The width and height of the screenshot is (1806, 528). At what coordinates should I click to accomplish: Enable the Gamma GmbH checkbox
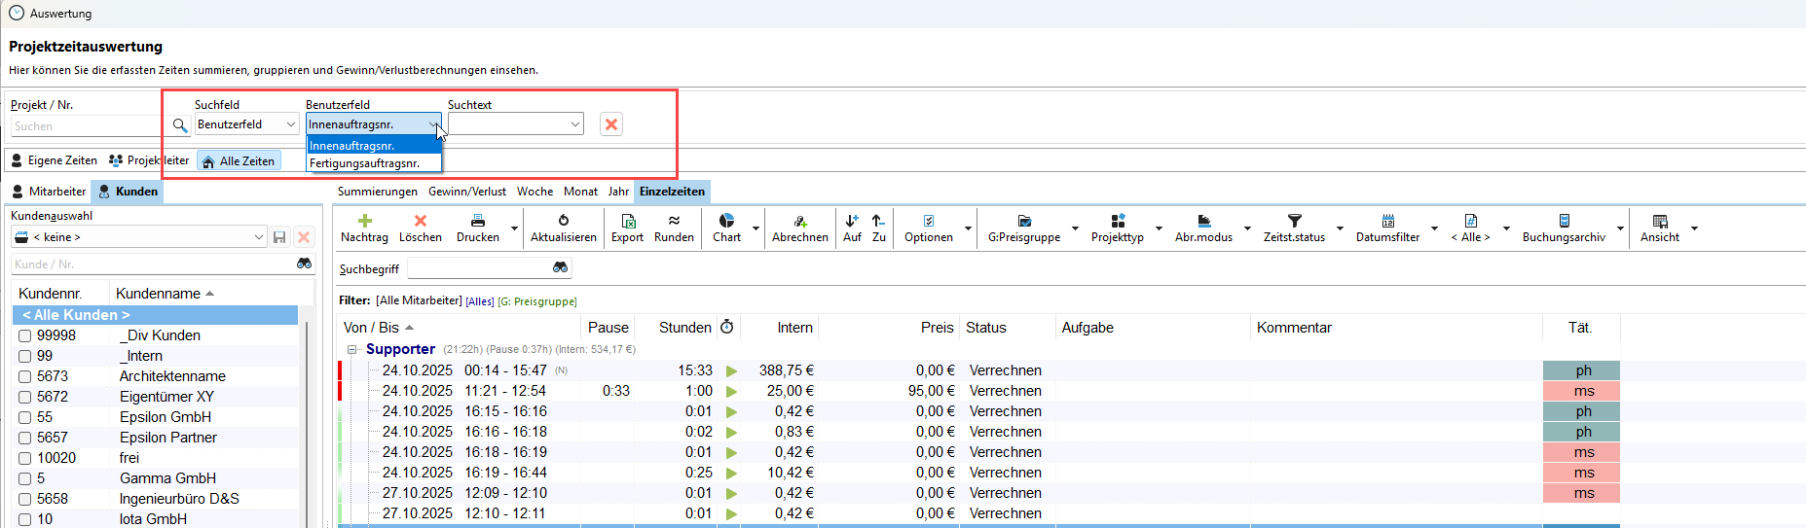coord(25,478)
